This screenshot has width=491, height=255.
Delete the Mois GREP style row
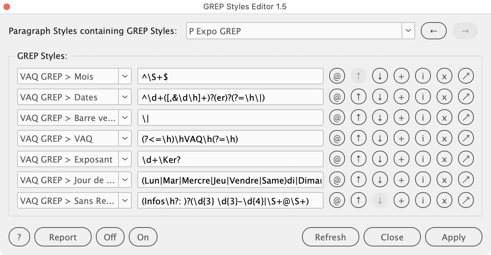[444, 76]
